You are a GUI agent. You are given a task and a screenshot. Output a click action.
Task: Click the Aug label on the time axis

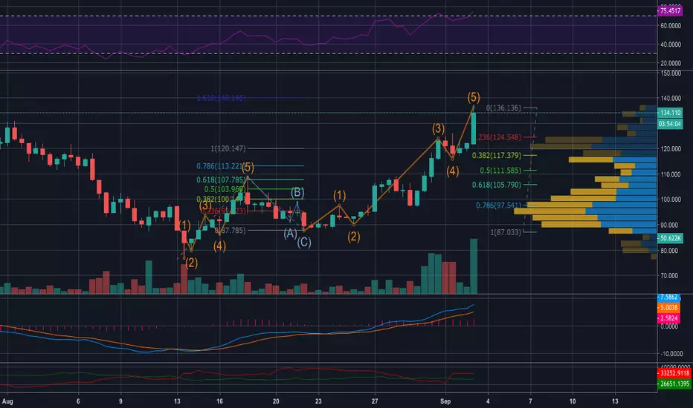[x=7, y=401]
